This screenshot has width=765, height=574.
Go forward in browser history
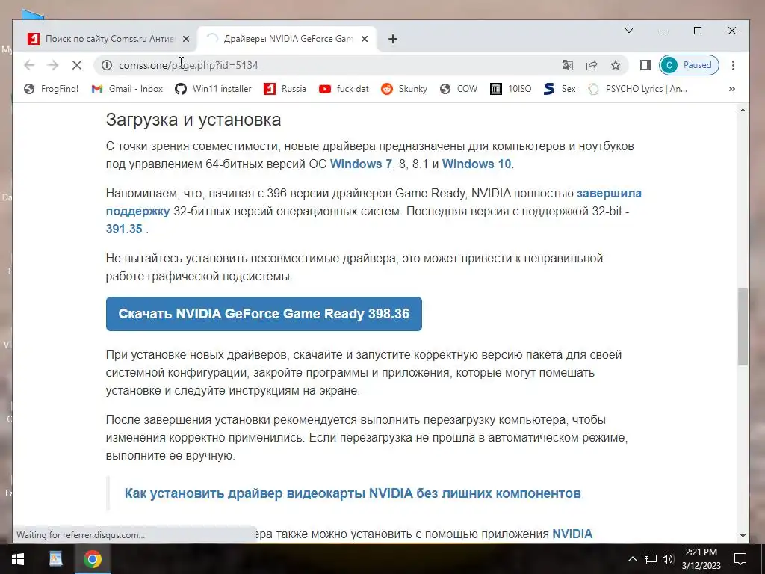(x=53, y=65)
